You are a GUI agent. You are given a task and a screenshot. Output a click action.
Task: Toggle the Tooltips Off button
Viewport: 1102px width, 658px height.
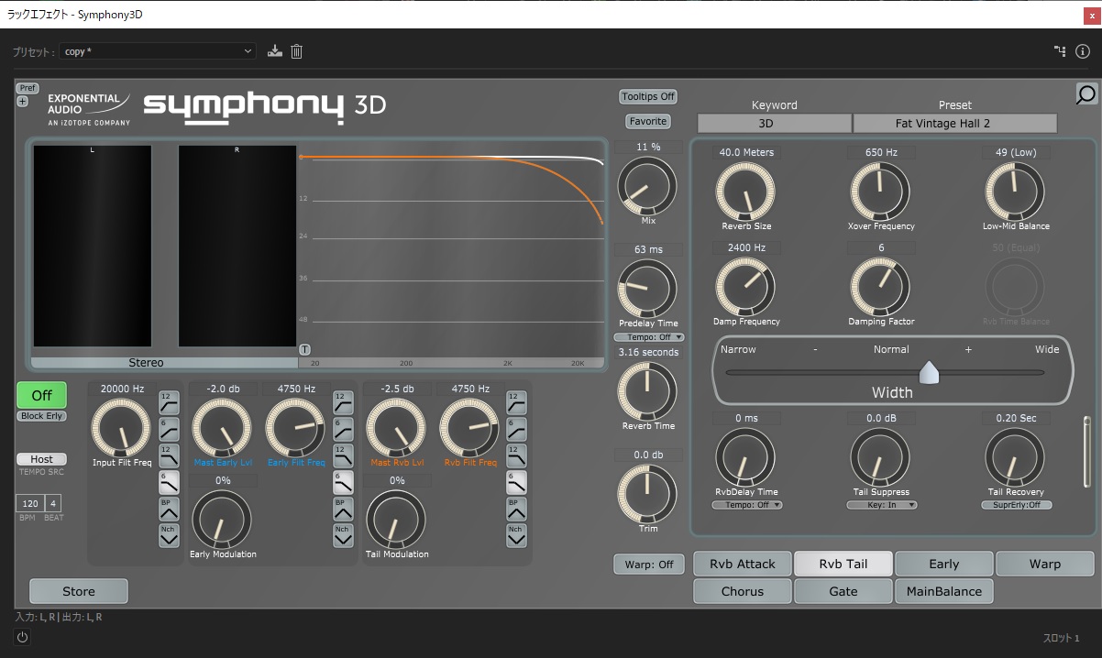click(x=648, y=96)
